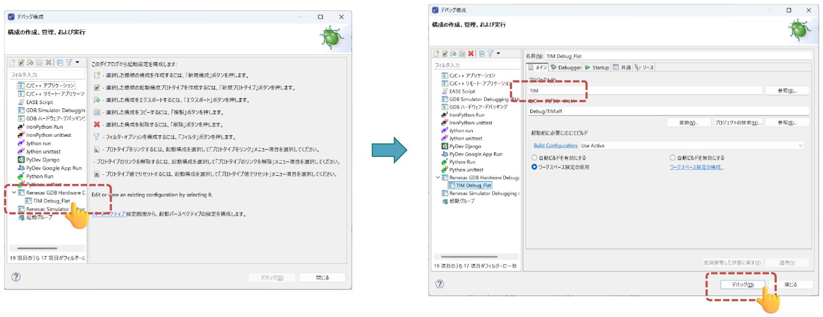Click the export configuration icon in right dialog

pyautogui.click(x=453, y=54)
